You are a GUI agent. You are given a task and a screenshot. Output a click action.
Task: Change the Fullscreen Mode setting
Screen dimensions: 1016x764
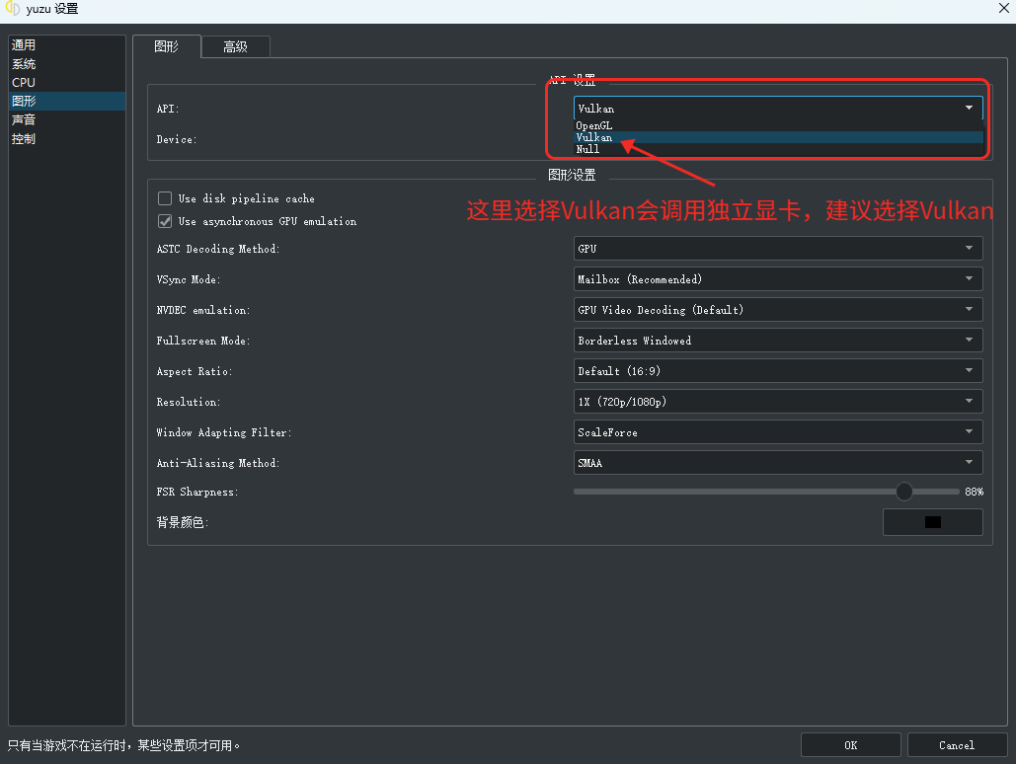click(778, 341)
